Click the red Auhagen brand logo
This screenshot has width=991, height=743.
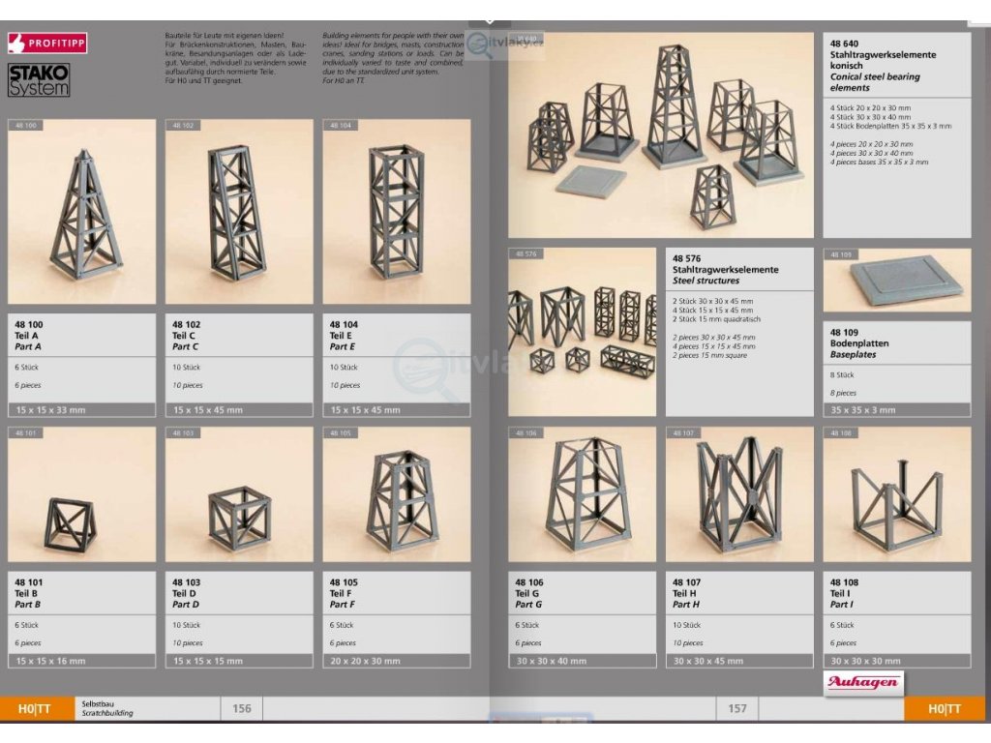[863, 683]
